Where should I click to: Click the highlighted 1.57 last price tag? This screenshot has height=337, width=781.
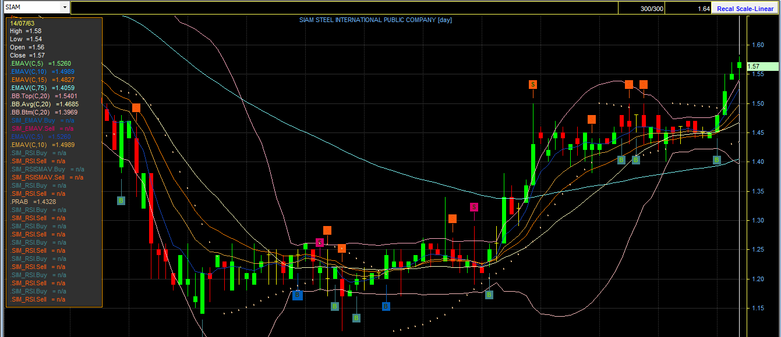[762, 66]
